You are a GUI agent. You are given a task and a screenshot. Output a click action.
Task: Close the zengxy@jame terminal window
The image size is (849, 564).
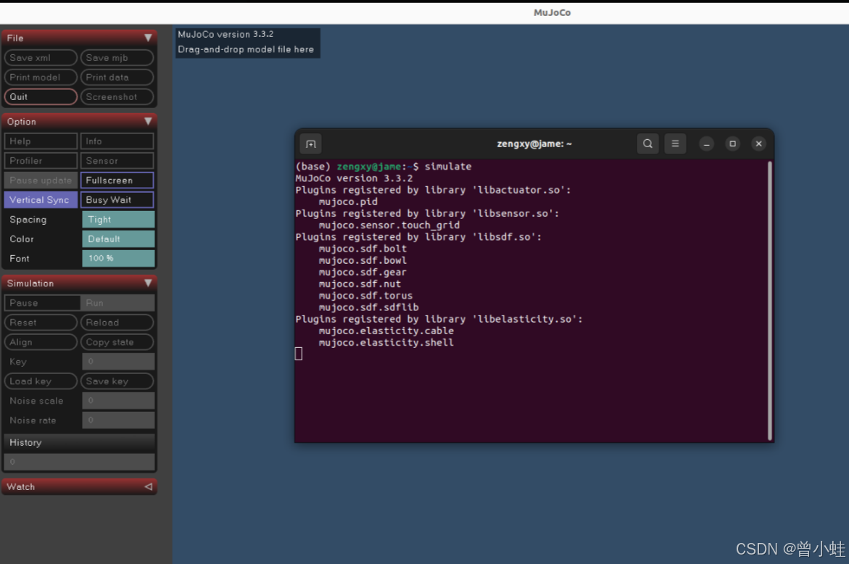pos(758,144)
